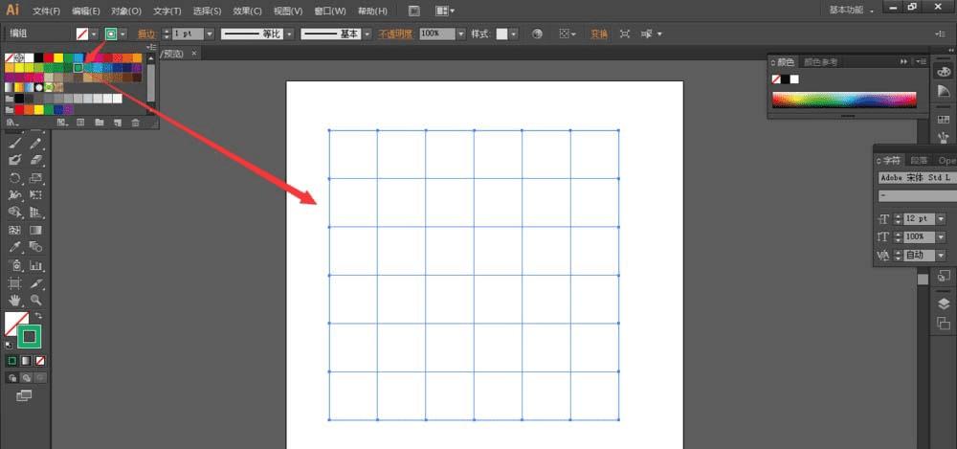Switch to the 颜色参考 tab
The height and width of the screenshot is (449, 957).
pos(821,62)
